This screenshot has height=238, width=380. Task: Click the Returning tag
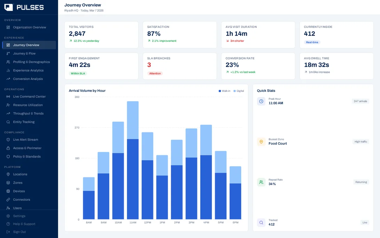(361, 182)
